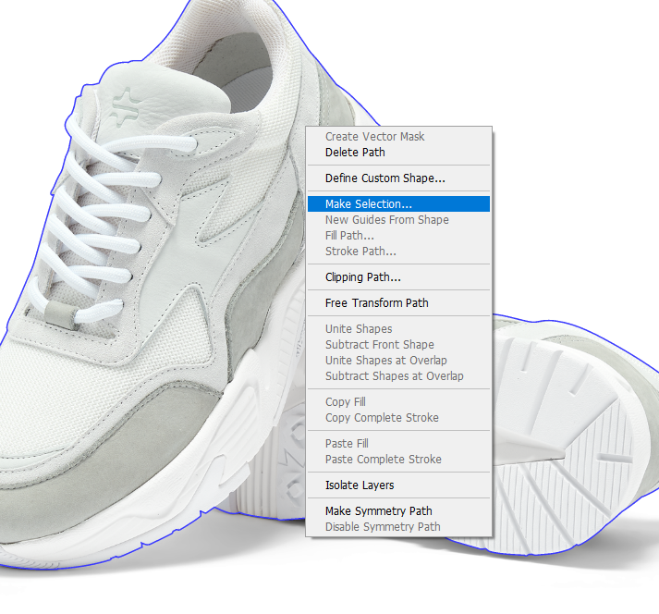Choose Copy Complete Stroke
The height and width of the screenshot is (614, 659).
tap(382, 418)
